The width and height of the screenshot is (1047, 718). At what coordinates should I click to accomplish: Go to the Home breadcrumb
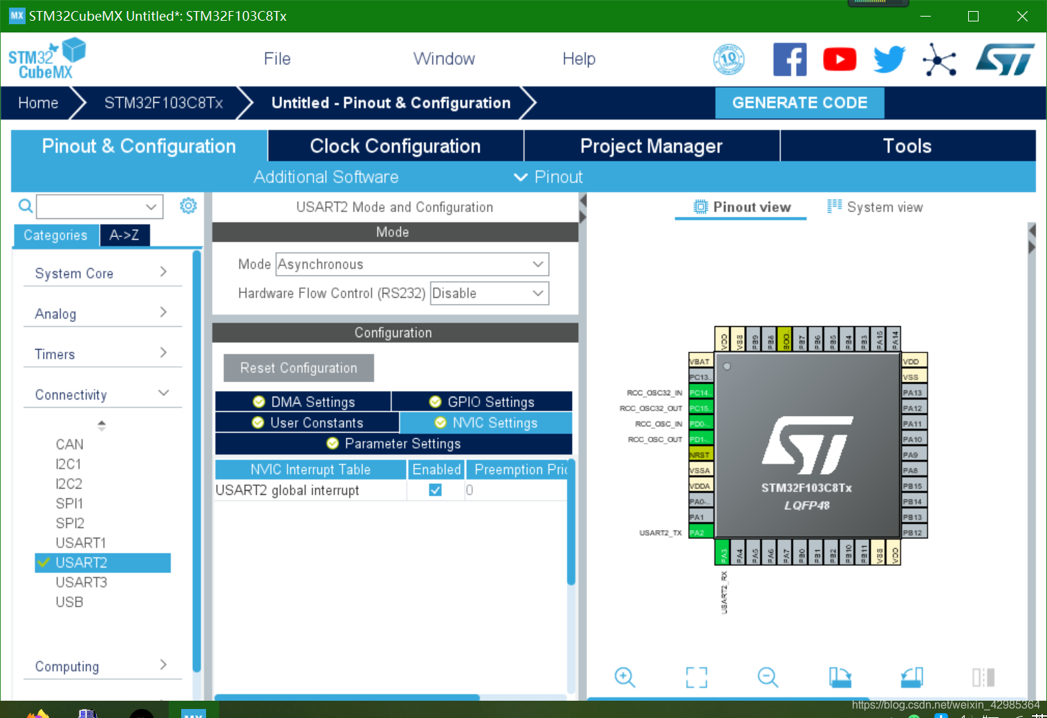pos(38,103)
